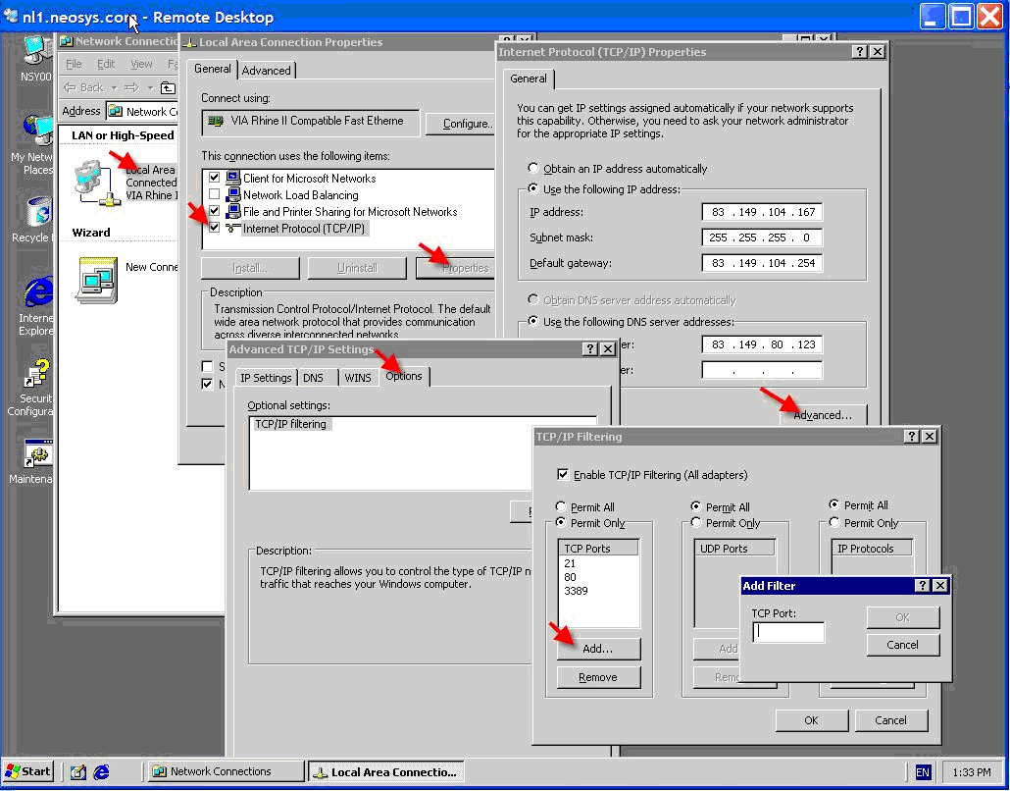Enable Network Load Balancing checkbox
This screenshot has width=1010, height=791.
[x=215, y=195]
